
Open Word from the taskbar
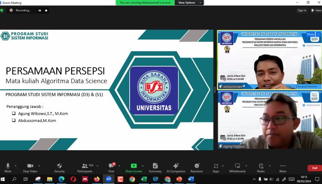tap(191, 179)
